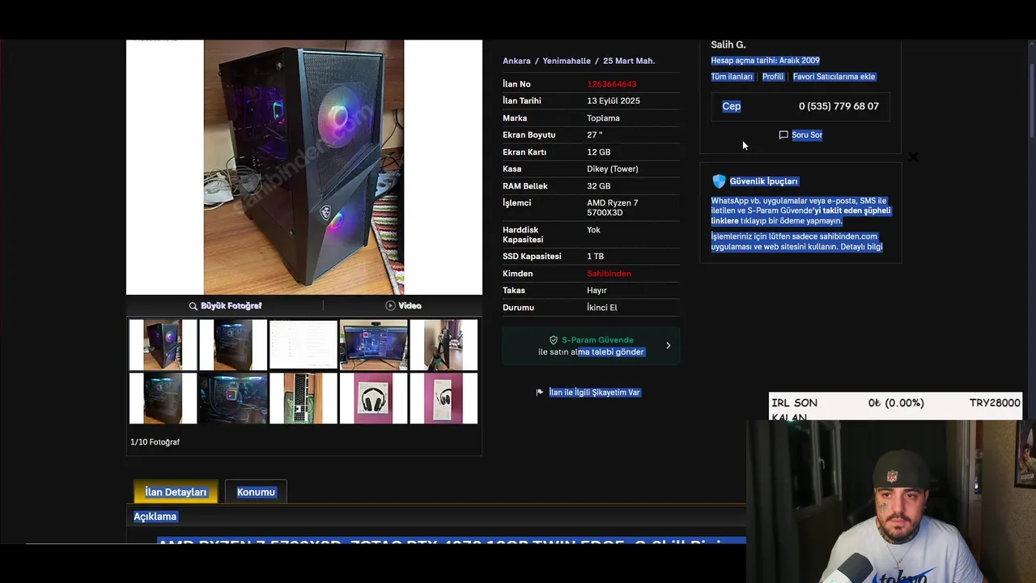Click the listing number 1263664643
The height and width of the screenshot is (583, 1036).
(611, 84)
